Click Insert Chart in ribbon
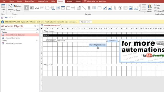The height and width of the screenshot is (92, 164). click(x=150, y=8)
